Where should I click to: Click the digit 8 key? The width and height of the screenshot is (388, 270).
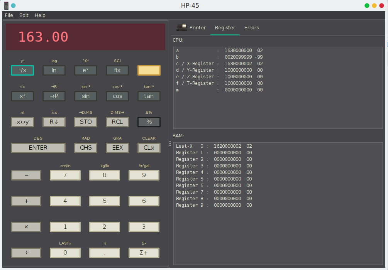tap(104, 175)
